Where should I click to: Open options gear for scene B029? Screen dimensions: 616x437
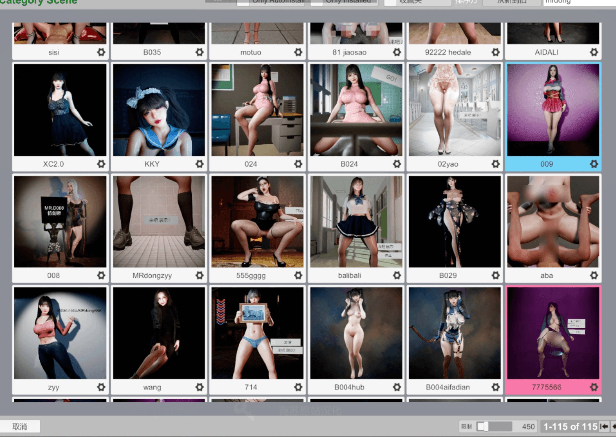click(x=495, y=275)
